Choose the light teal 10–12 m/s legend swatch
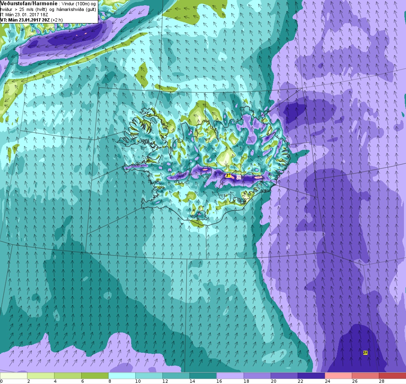The height and width of the screenshot is (384, 406). click(x=149, y=376)
